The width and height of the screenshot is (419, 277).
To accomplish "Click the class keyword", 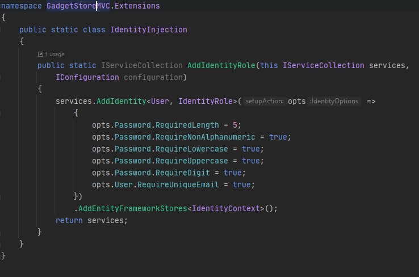I will pos(94,30).
